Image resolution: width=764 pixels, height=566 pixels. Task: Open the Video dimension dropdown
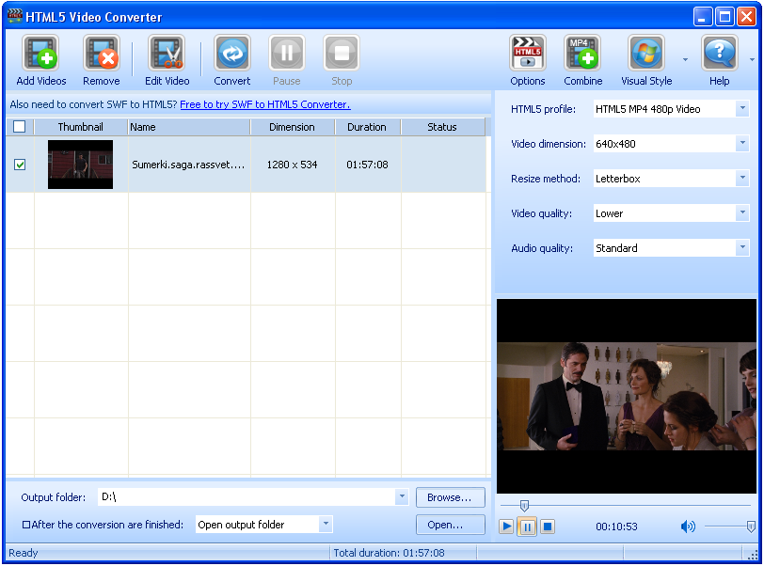tap(742, 144)
